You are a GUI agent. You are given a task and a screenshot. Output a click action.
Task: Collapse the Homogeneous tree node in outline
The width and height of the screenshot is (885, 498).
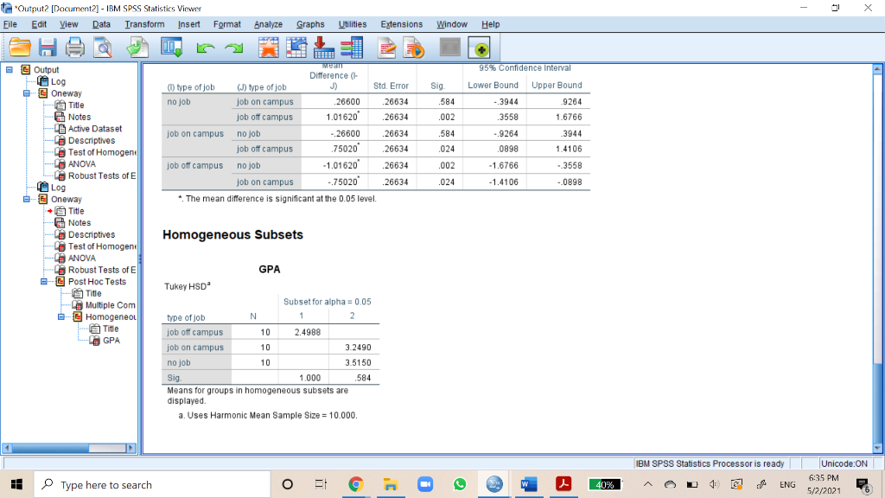coord(61,316)
